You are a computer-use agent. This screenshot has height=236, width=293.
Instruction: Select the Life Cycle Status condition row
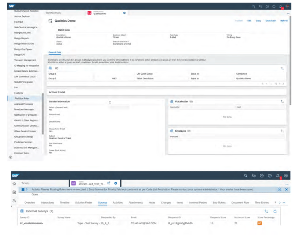click(x=166, y=74)
